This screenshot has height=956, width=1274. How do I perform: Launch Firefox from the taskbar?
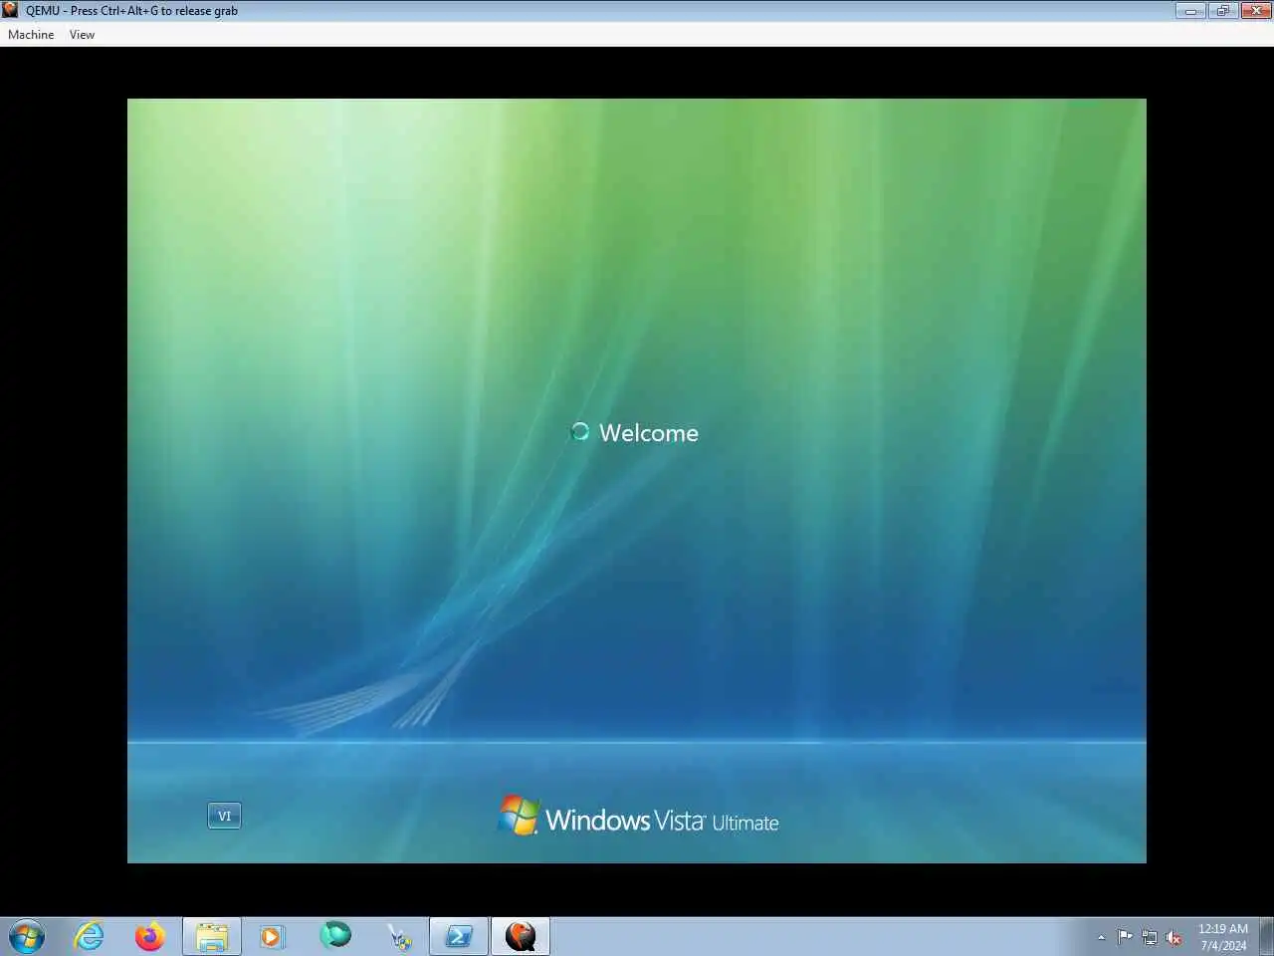click(150, 937)
